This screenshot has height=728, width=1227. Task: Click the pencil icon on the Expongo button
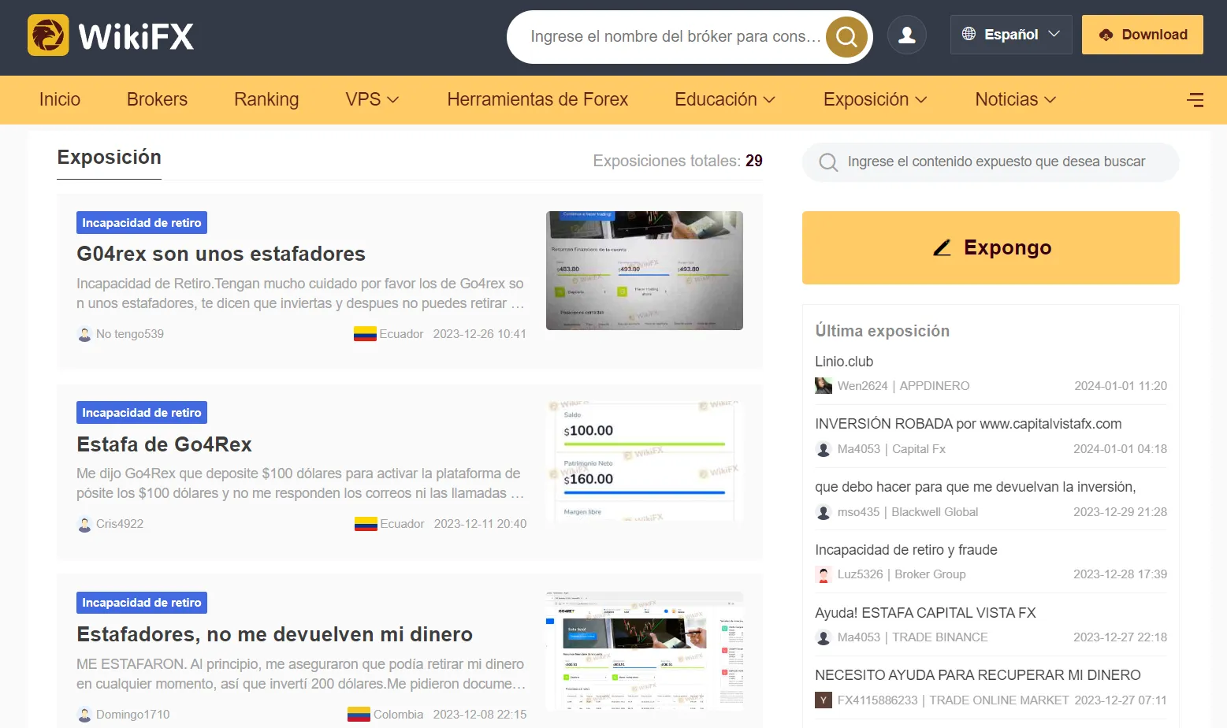(943, 247)
